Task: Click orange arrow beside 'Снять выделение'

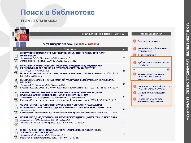Action: [134, 55]
